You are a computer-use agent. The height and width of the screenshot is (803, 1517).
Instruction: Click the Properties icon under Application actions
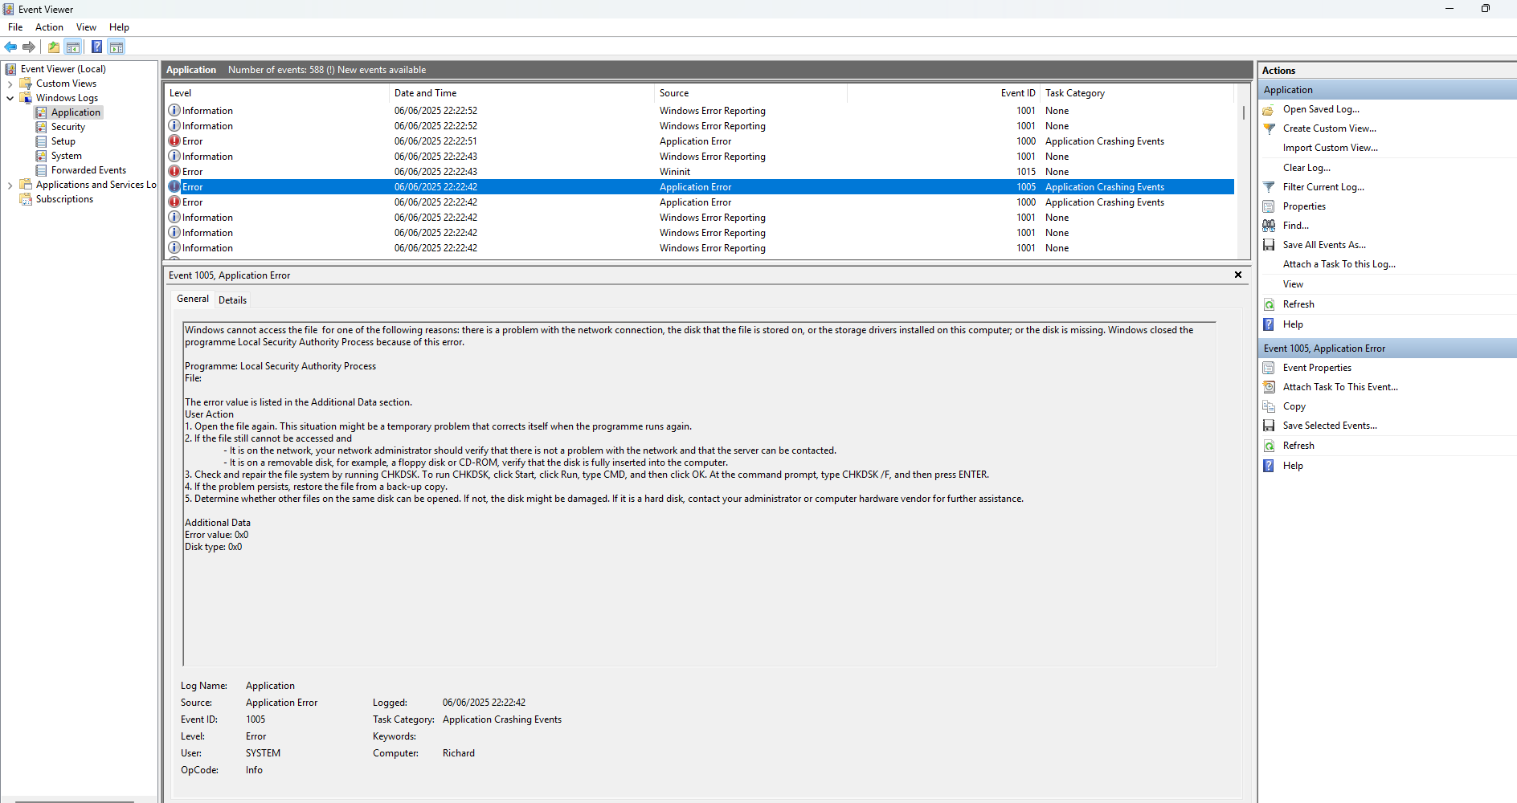1269,206
